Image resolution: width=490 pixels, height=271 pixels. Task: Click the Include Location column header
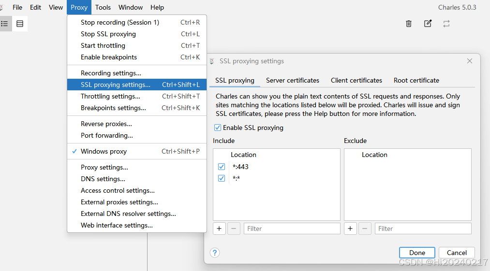(x=243, y=155)
